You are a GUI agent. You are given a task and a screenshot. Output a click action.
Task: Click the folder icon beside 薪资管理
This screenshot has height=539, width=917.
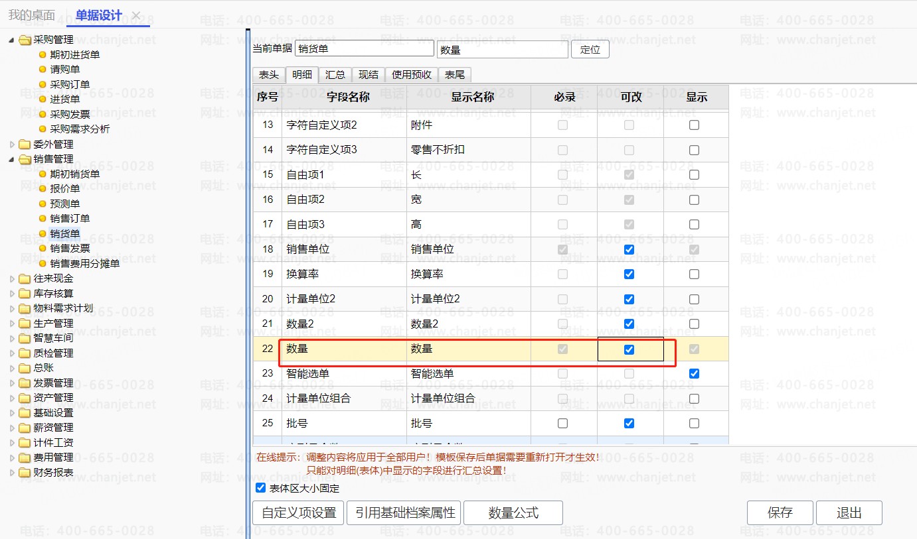coord(25,428)
